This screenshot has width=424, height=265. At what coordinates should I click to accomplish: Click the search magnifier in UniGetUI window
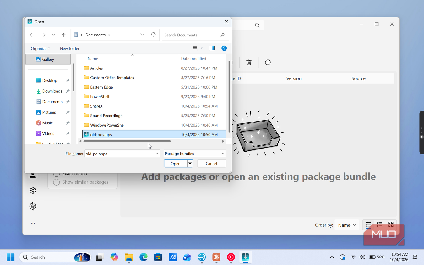[x=257, y=25]
